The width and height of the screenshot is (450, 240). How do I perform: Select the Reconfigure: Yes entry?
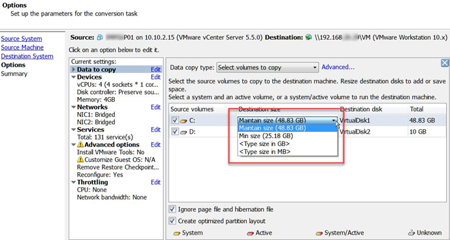click(x=100, y=175)
